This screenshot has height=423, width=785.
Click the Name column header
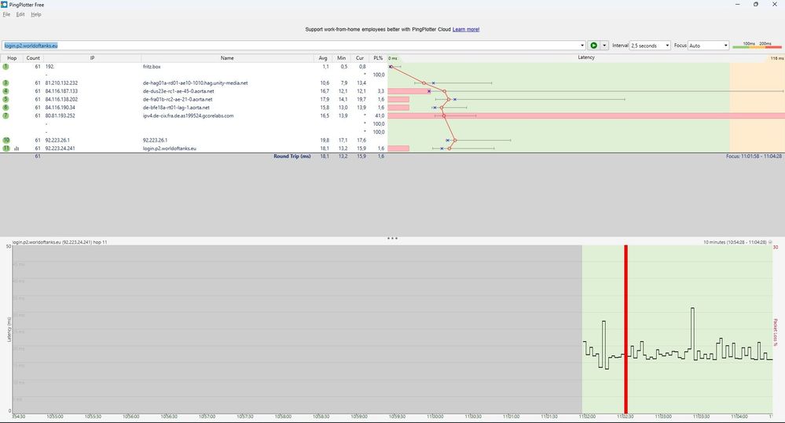tap(227, 58)
